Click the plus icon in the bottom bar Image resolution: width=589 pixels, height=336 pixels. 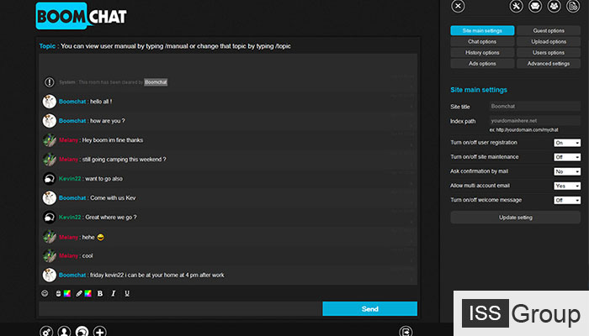99,332
